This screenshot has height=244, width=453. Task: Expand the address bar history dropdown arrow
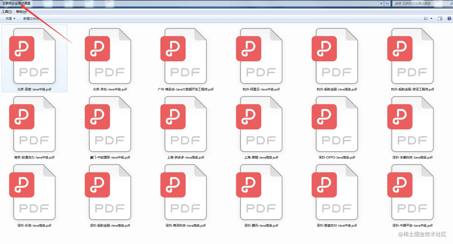pyautogui.click(x=381, y=4)
